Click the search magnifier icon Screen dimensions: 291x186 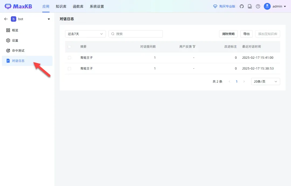[113, 34]
